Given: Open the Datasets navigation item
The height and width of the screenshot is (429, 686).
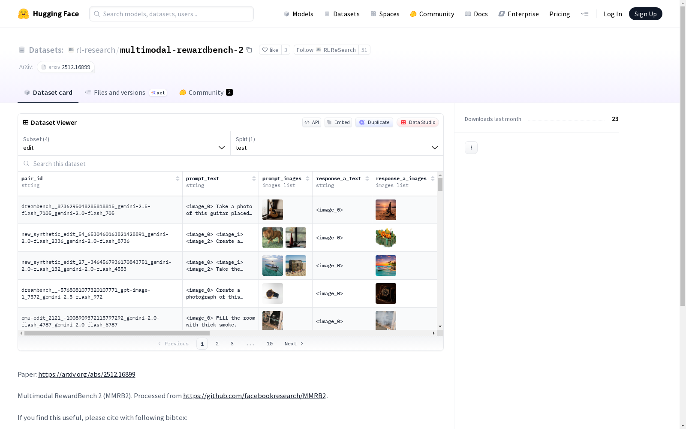Looking at the screenshot, I should (x=342, y=14).
